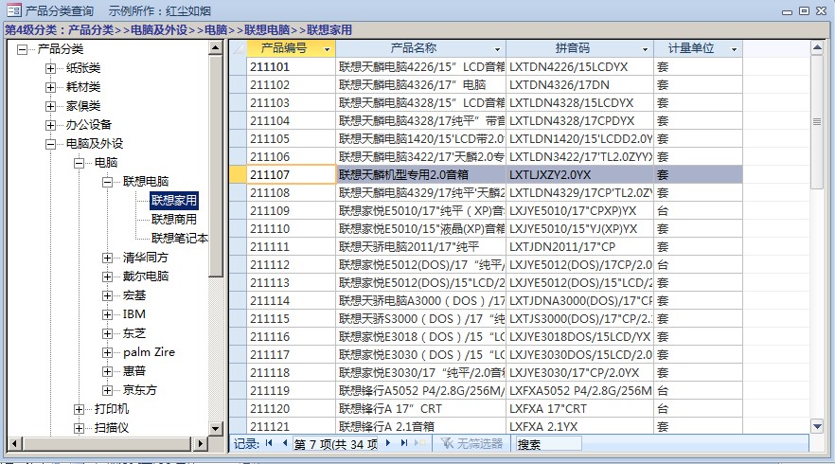Image resolution: width=835 pixels, height=464 pixels.
Task: Select the 京东方 category label
Action: [140, 390]
